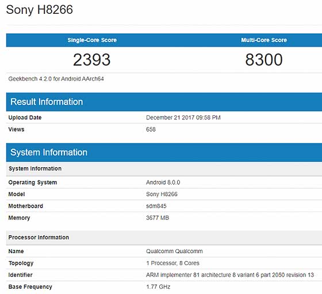The height and width of the screenshot is (294, 322).
Task: Click the sdm845 motherboard value
Action: coord(156,206)
